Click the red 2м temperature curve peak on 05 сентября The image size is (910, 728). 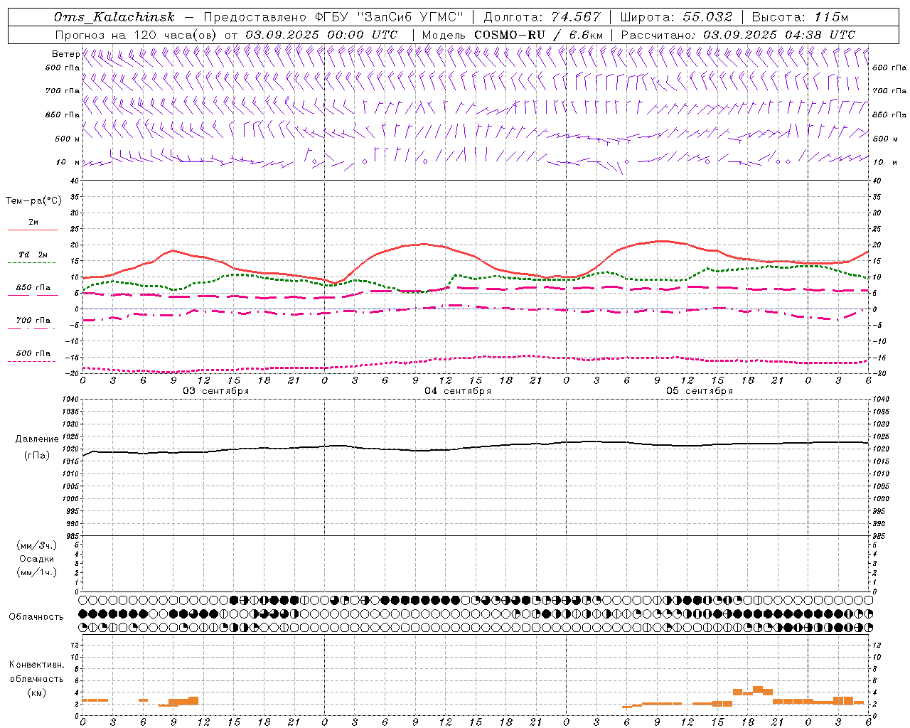tap(661, 241)
